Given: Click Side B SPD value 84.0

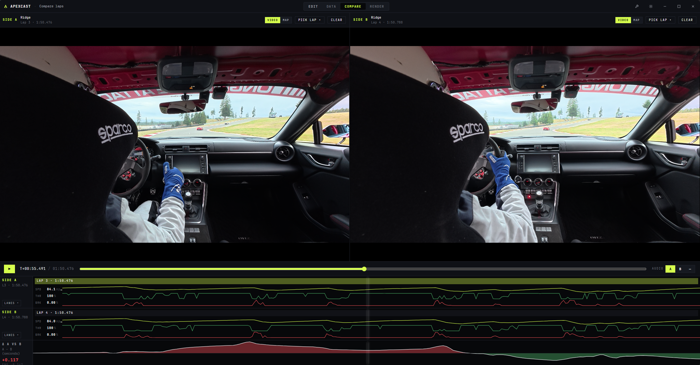Looking at the screenshot, I should click(51, 321).
